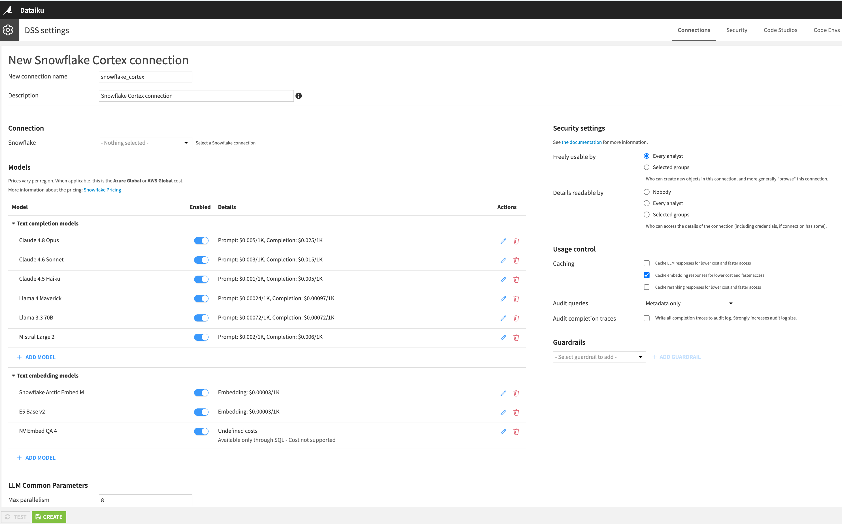Edit the Claude 4.5 Haiku model
This screenshot has width=842, height=524.
503,280
